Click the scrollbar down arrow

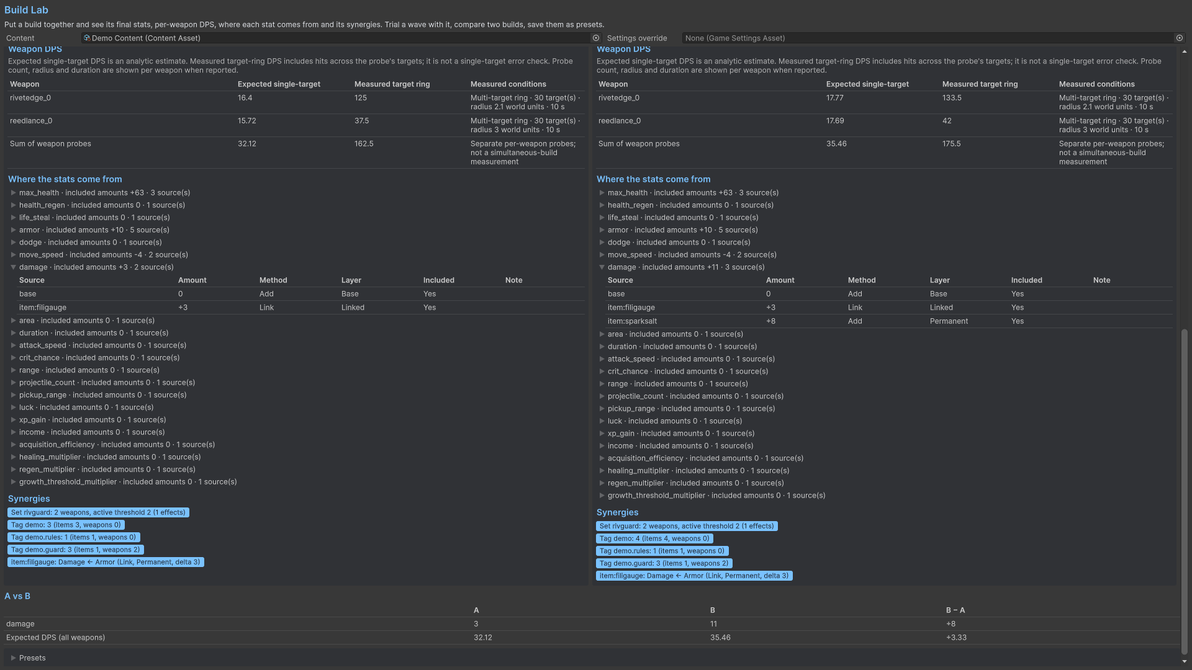pos(1184,662)
